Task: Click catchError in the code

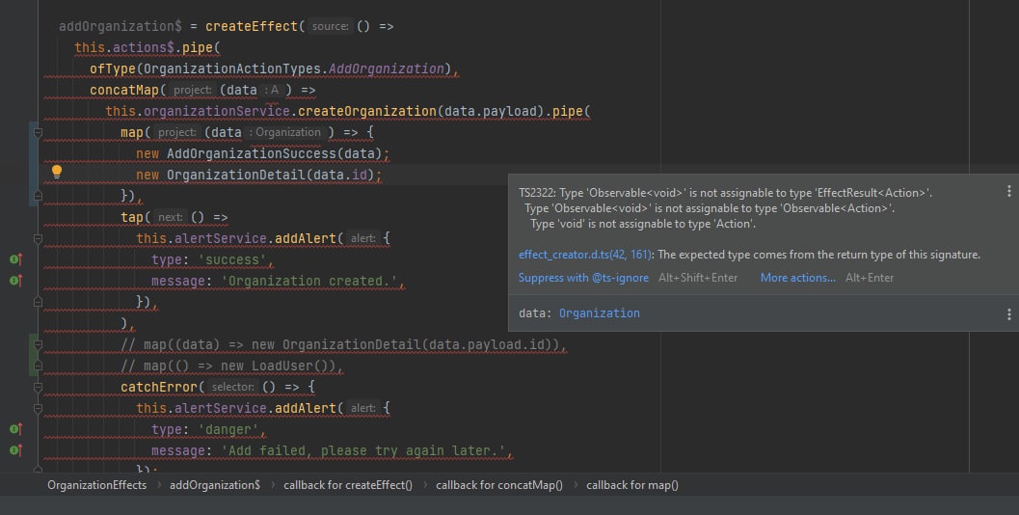Action: (158, 387)
